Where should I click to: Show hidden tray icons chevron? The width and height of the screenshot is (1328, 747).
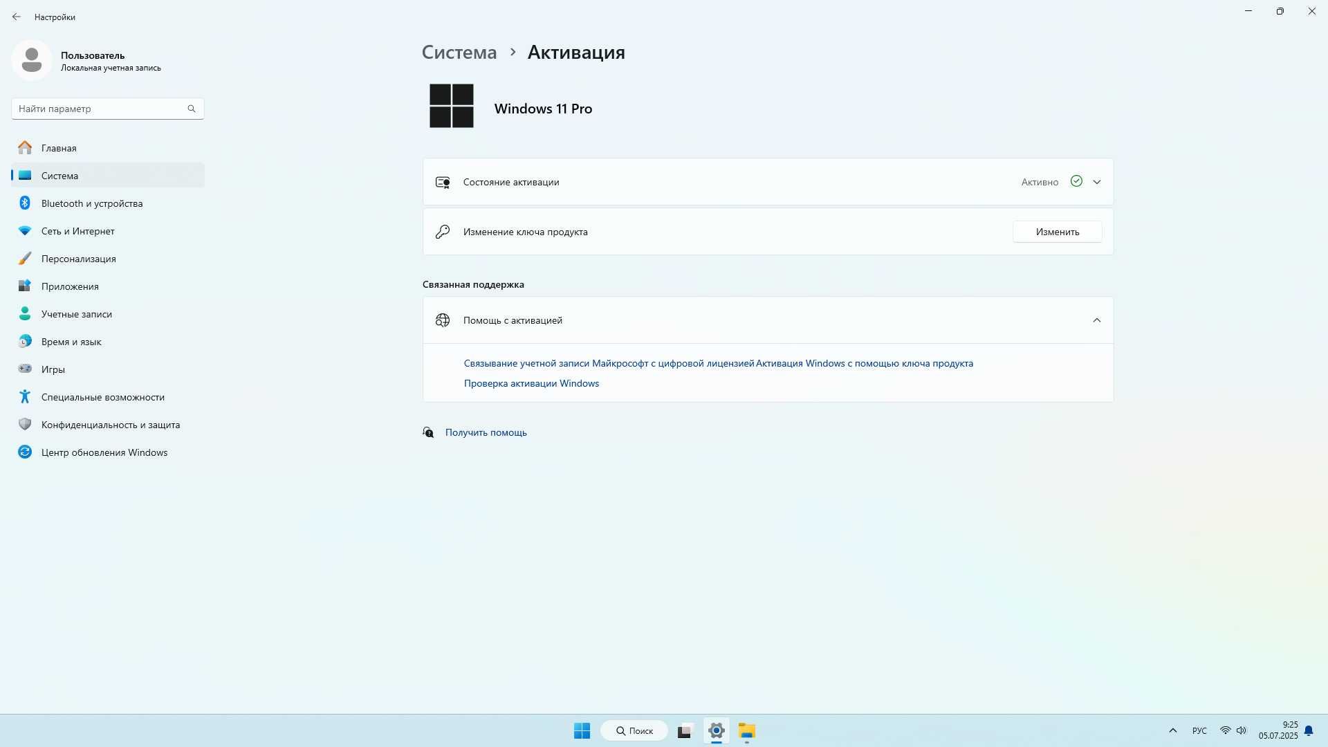point(1173,730)
